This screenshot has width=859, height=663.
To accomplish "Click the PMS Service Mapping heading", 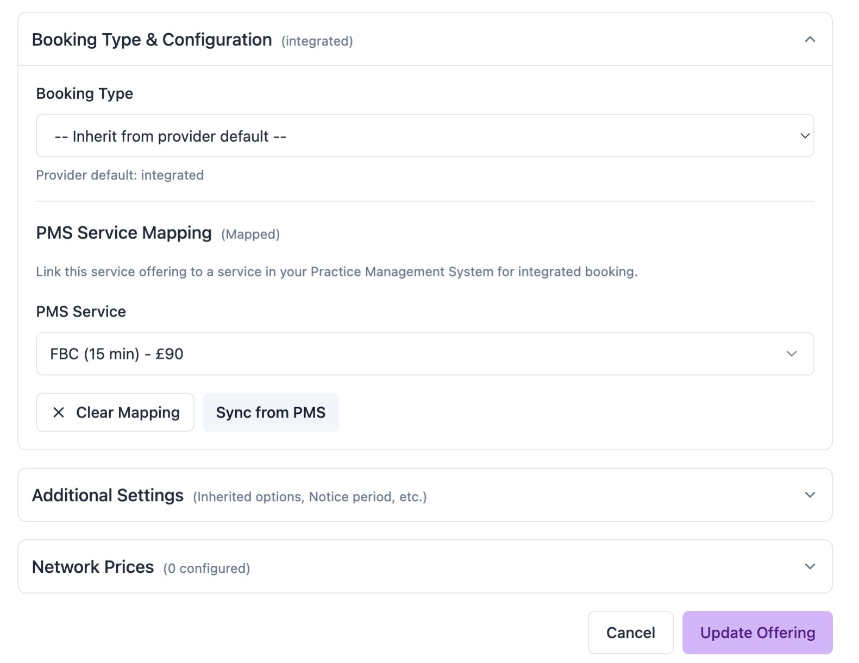I will pyautogui.click(x=124, y=233).
